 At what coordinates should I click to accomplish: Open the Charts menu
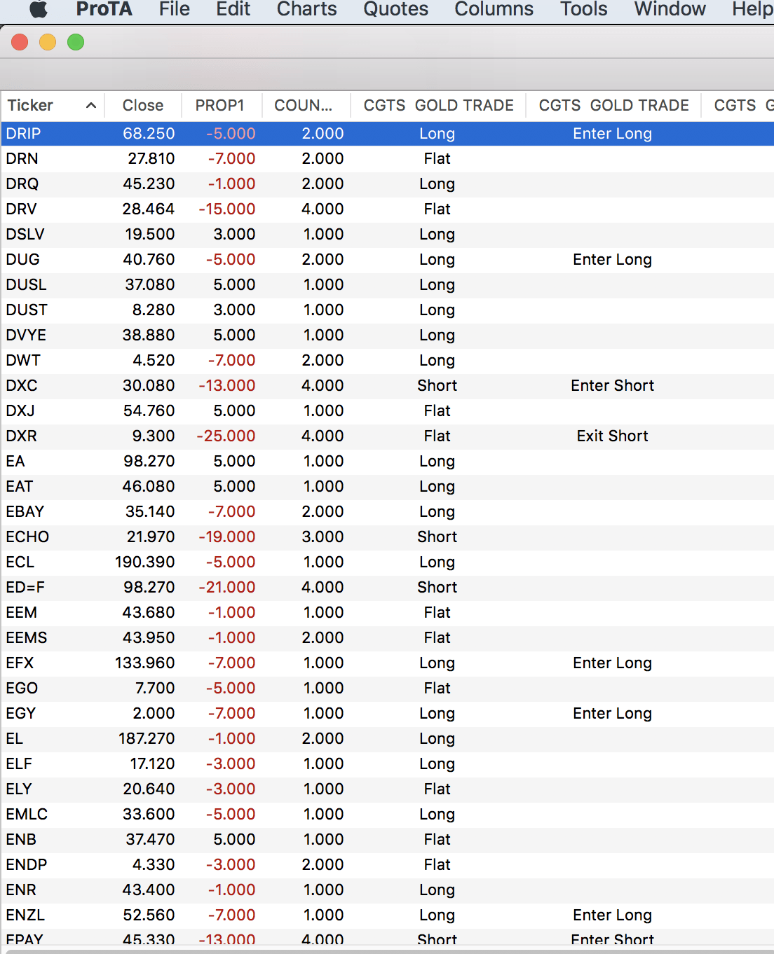(307, 9)
